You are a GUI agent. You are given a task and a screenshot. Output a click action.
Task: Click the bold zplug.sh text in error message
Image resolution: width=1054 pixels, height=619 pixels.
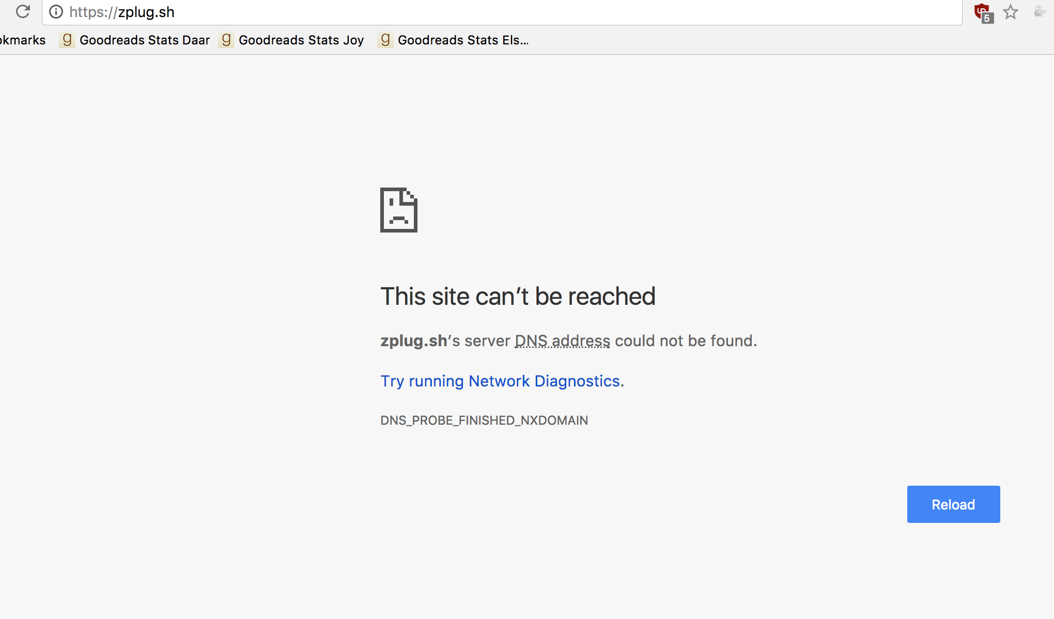tap(414, 341)
